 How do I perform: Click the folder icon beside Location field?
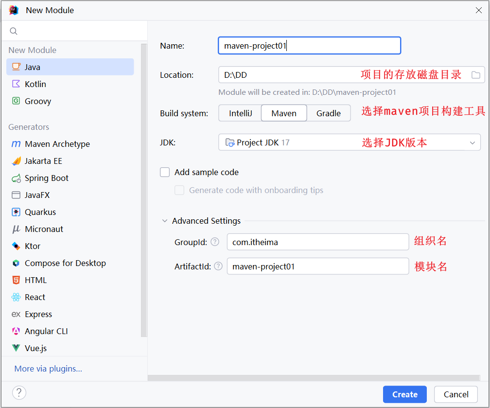pyautogui.click(x=476, y=75)
